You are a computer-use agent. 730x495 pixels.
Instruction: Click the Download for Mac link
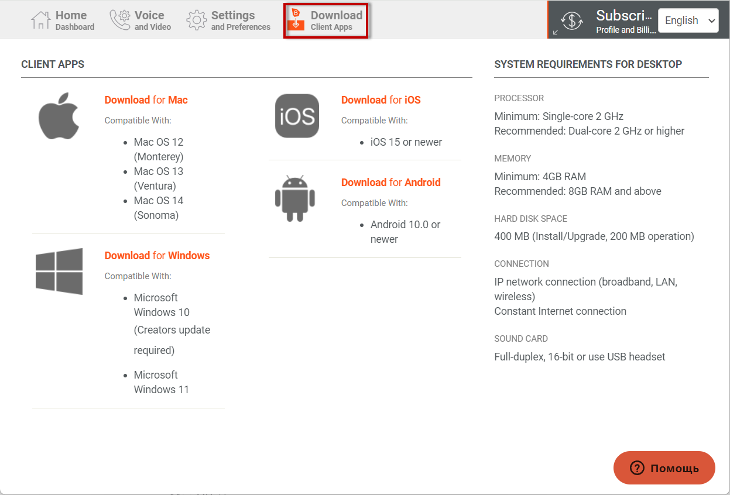(146, 100)
